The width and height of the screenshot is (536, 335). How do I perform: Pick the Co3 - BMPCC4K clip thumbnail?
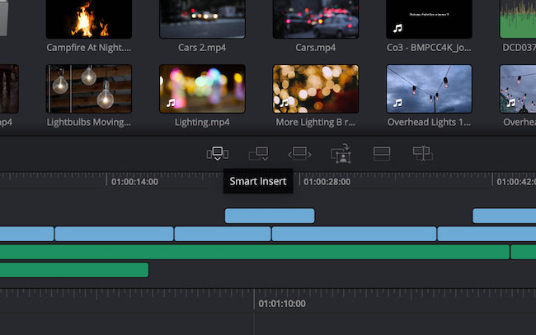(429, 18)
